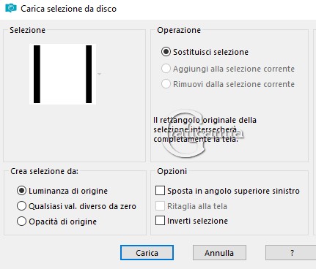
Task: Check the Inverti selezione box
Action: 160,221
